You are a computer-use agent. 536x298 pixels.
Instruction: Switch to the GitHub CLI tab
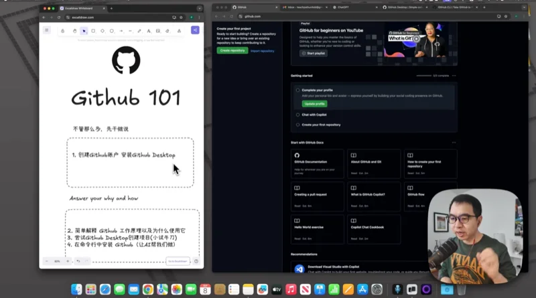point(456,7)
